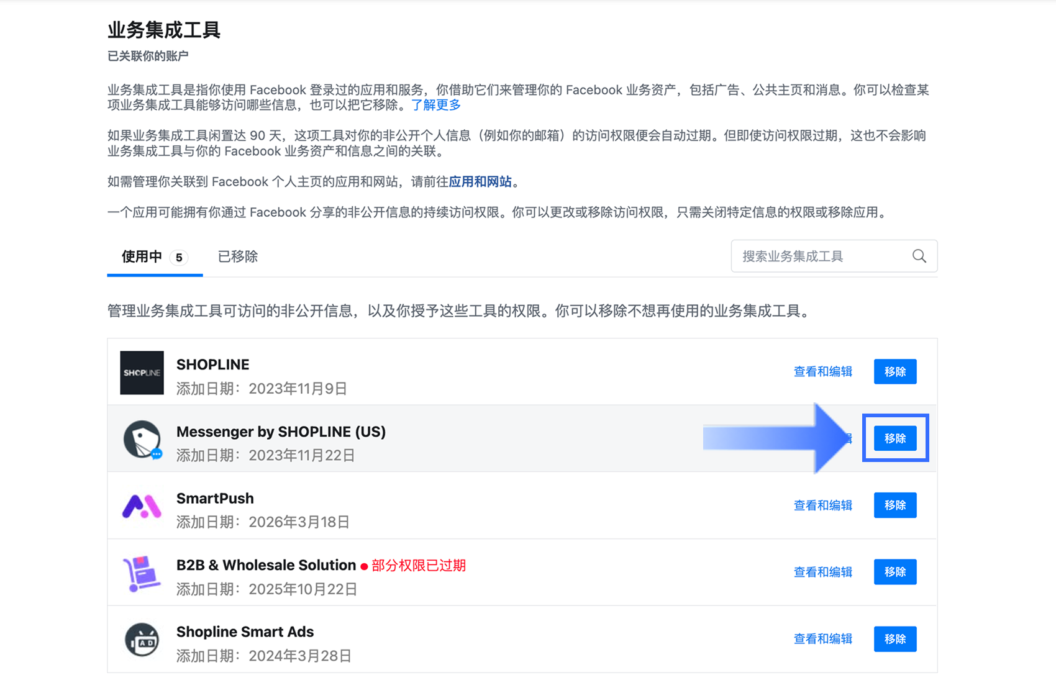
Task: Click the 已关联你的账户 subtitle
Action: coord(148,57)
